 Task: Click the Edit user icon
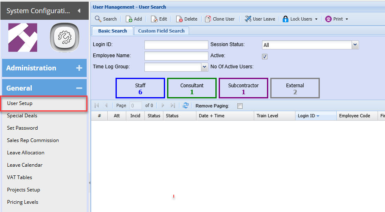154,19
